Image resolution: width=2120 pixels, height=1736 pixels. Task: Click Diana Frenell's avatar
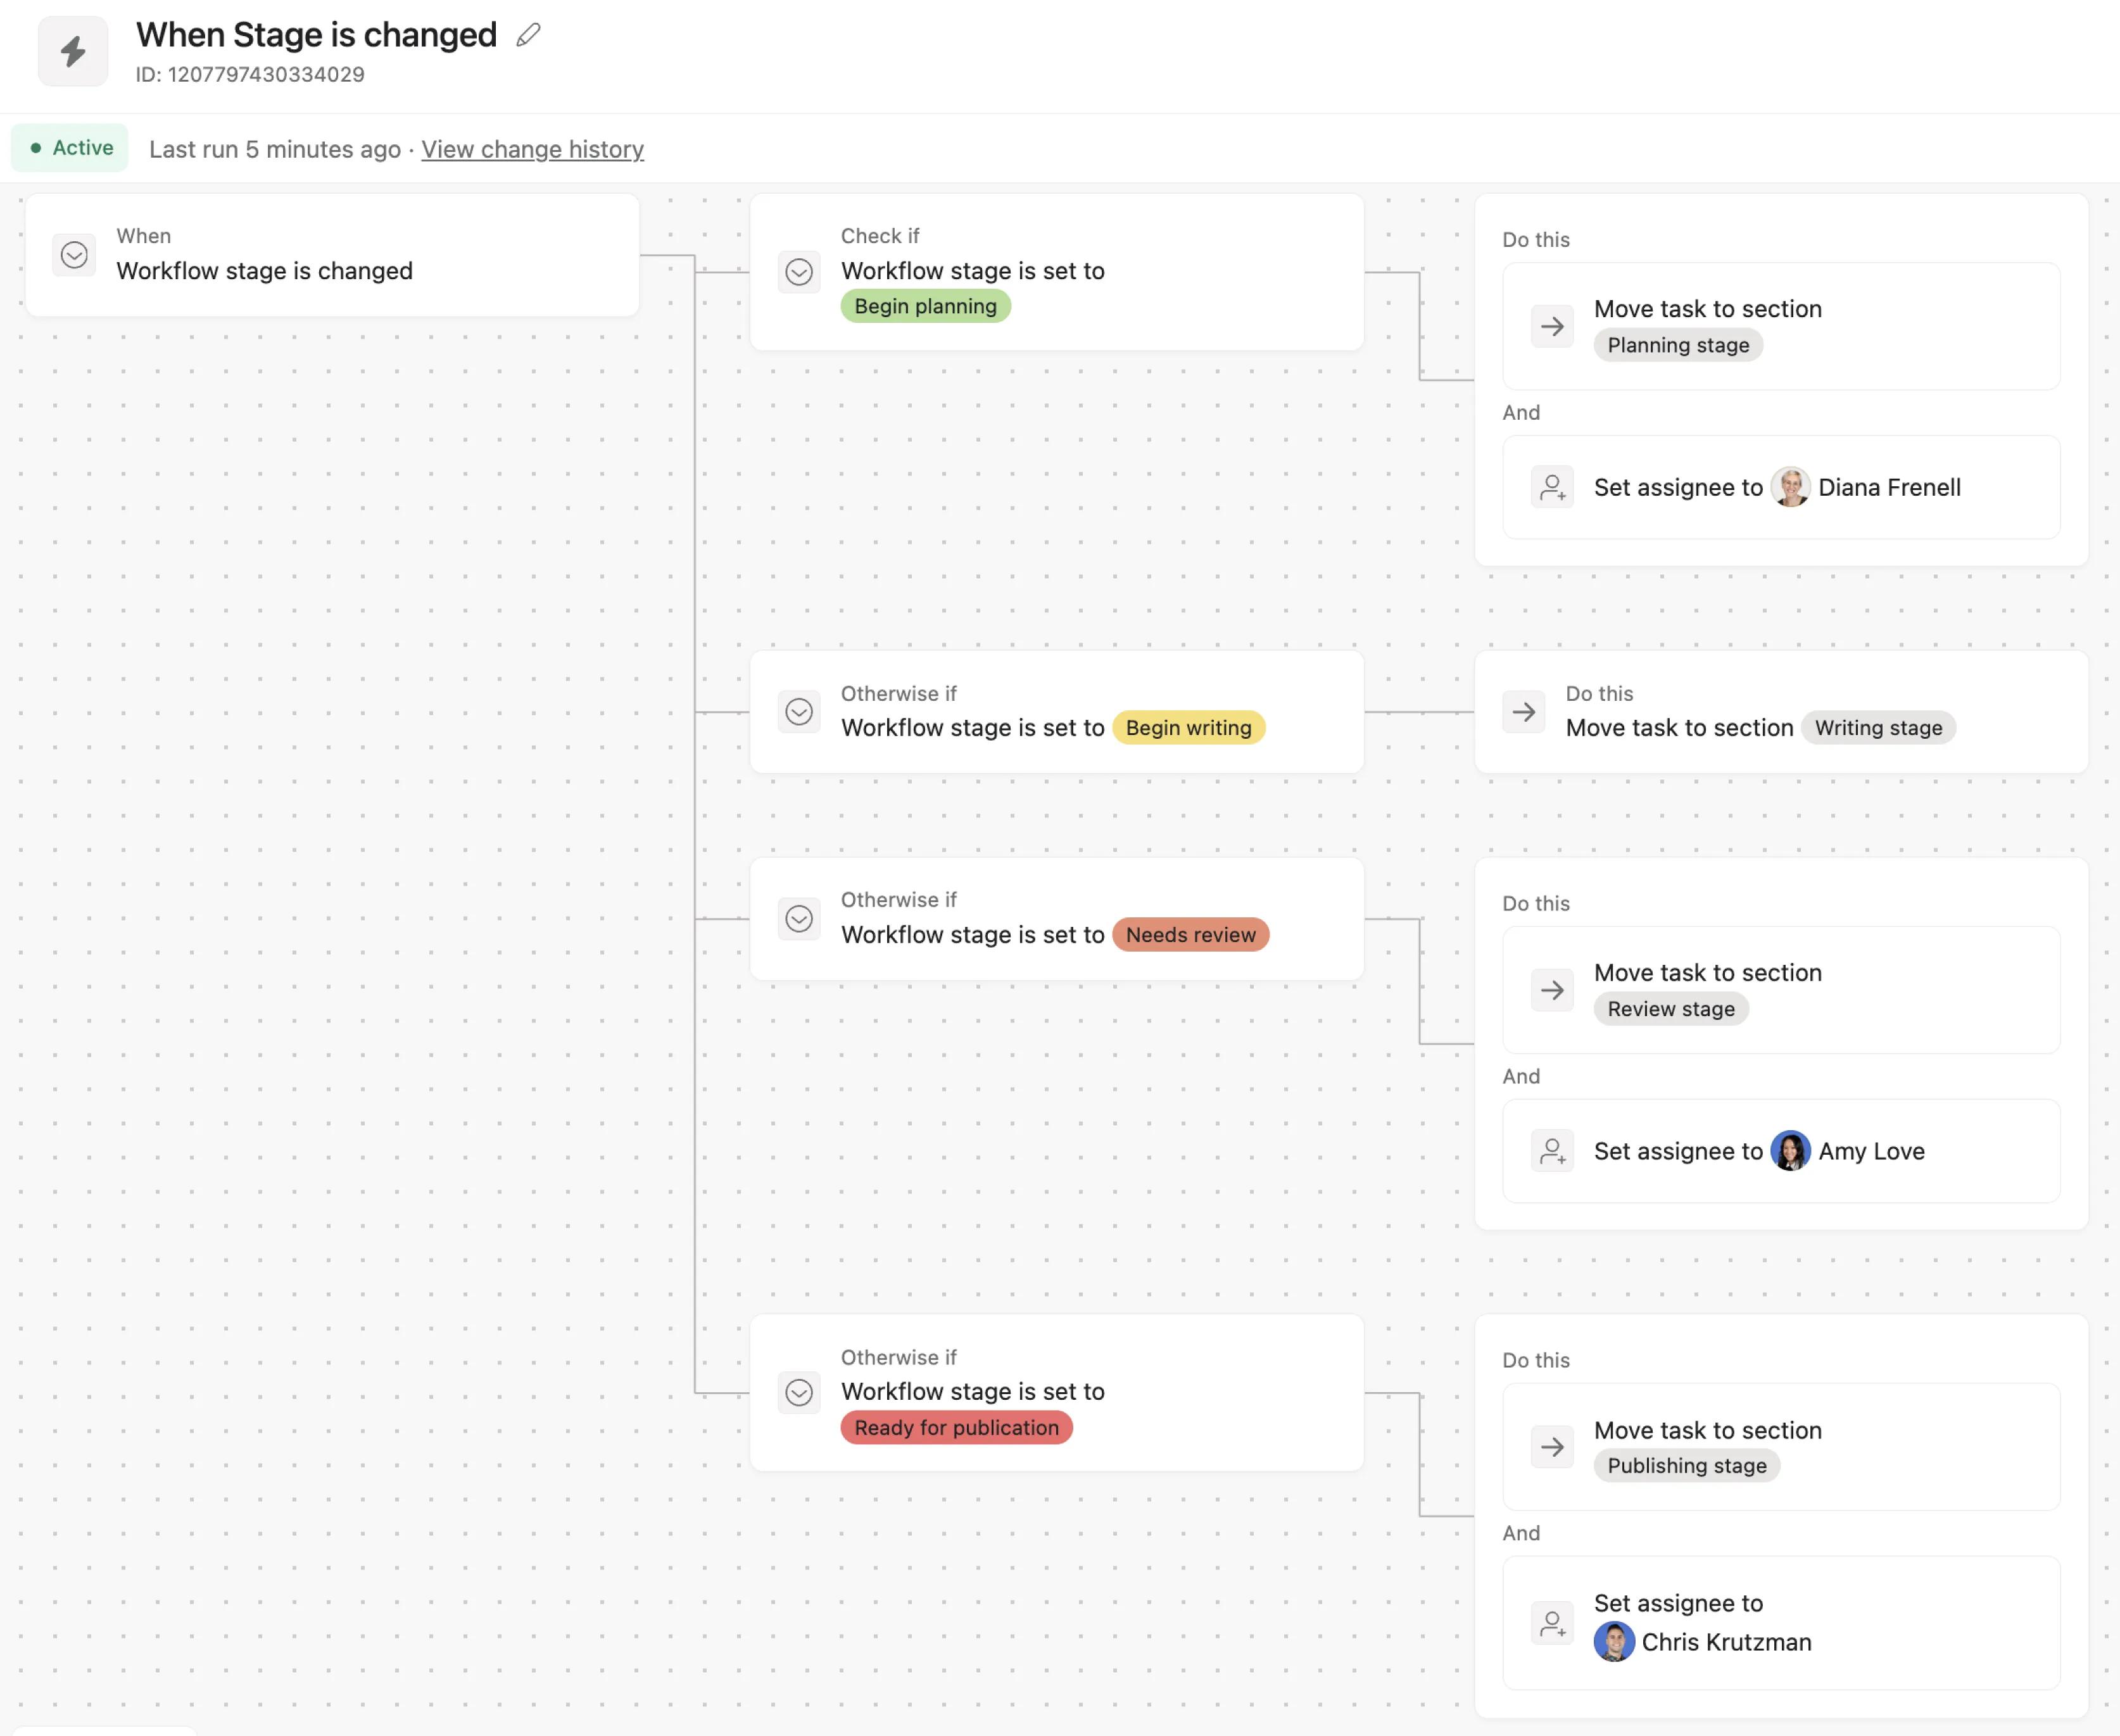coord(1789,487)
